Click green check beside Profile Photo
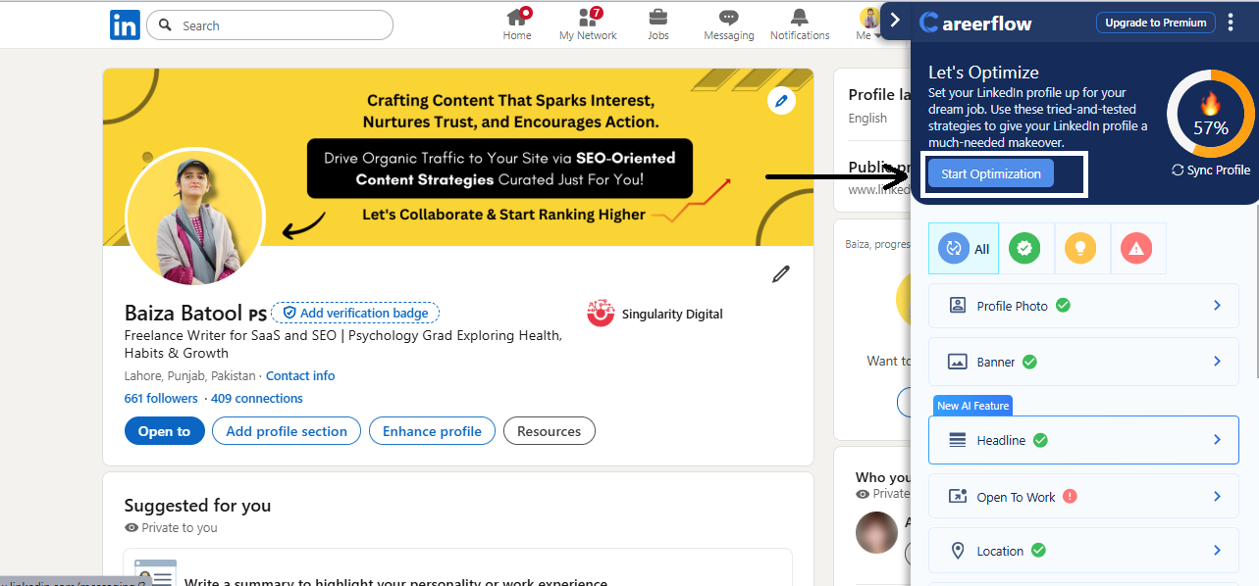 click(1063, 306)
